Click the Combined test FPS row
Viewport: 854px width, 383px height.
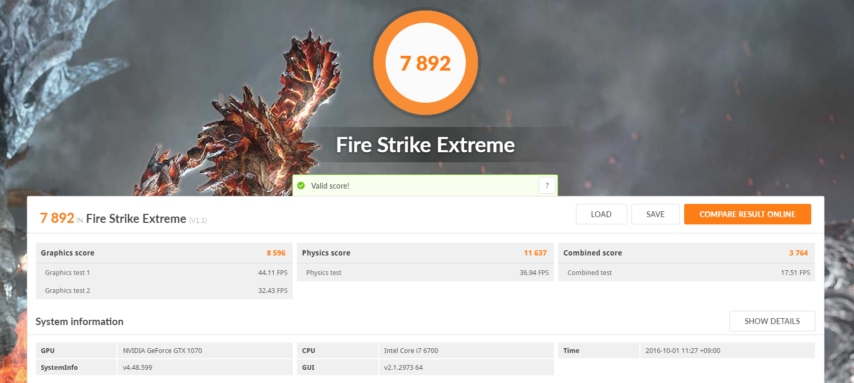pos(686,272)
